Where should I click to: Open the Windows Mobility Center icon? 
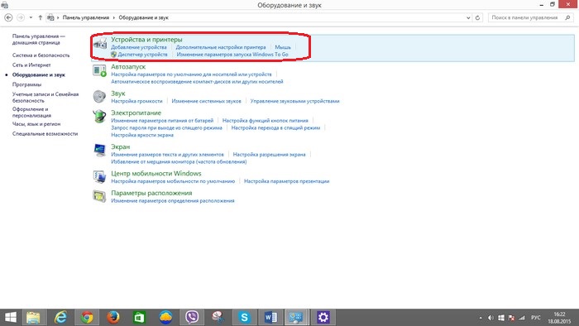coord(100,177)
